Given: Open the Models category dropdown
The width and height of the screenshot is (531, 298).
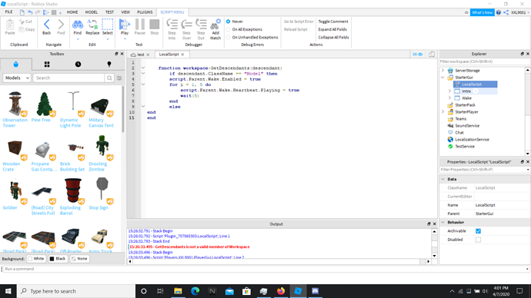Looking at the screenshot, I should pos(17,78).
